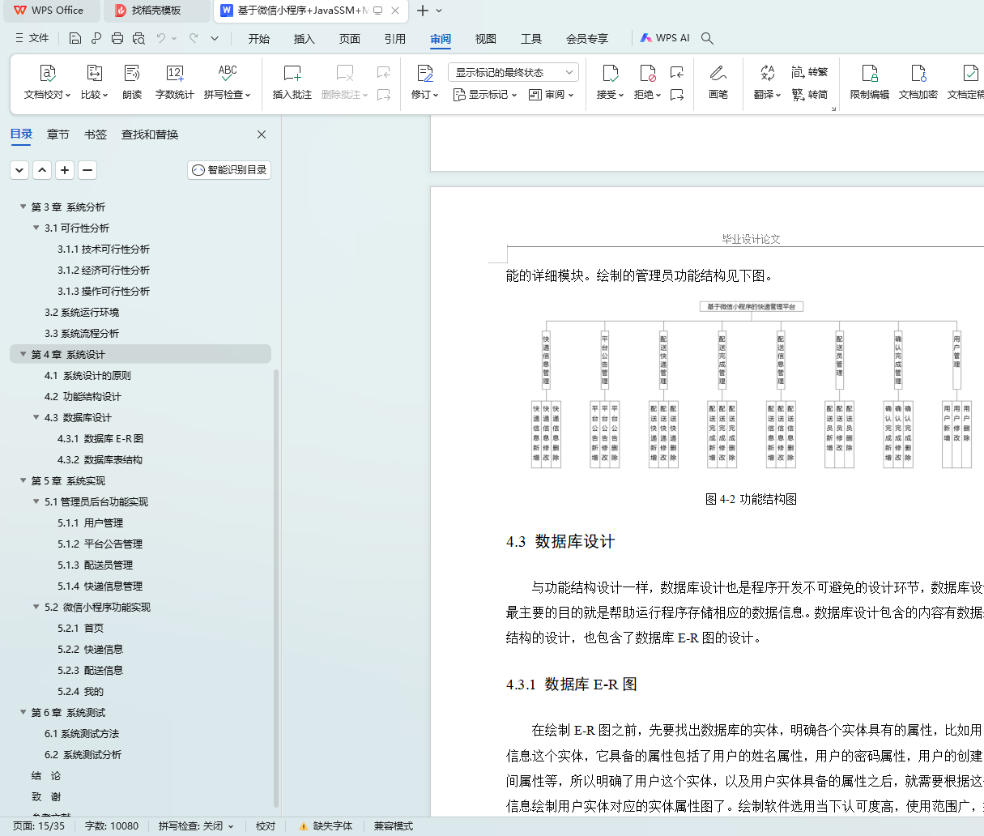Collapse 第 3 章 系统分析 in outline
This screenshot has width=984, height=836.
[x=23, y=207]
